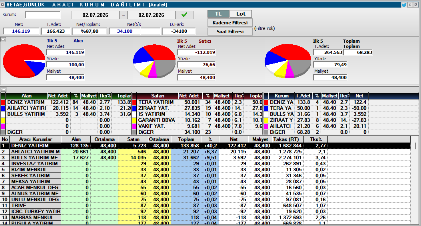Image resolution: width=421 pixels, height=226 pixels.
Task: Click the T.Adet value 166.423 field
Action: 56,31
